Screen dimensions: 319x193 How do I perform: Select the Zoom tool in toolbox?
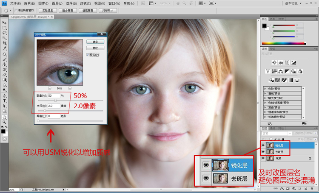[x=4, y=122]
